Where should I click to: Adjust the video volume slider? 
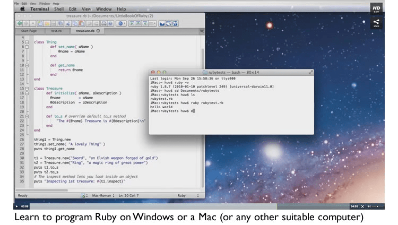(377, 206)
